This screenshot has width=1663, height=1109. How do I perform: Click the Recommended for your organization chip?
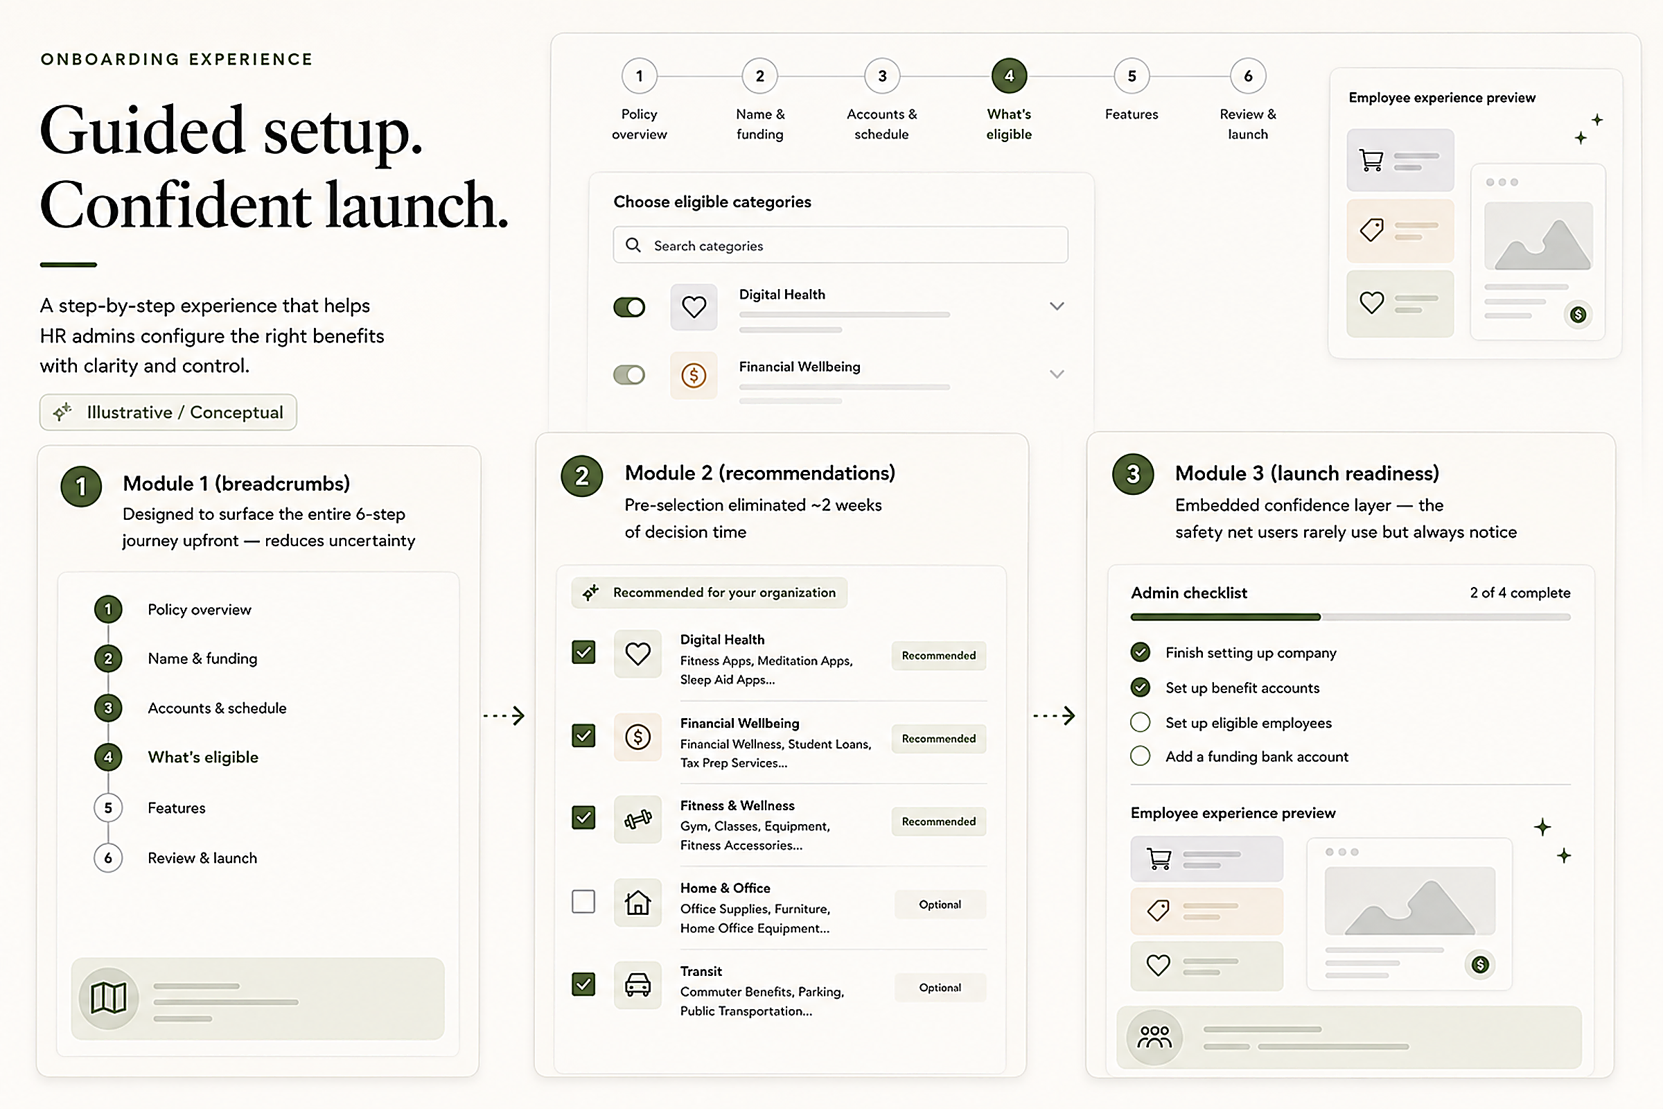[709, 593]
